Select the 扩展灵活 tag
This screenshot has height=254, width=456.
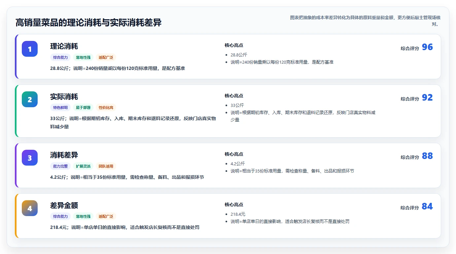click(x=83, y=166)
